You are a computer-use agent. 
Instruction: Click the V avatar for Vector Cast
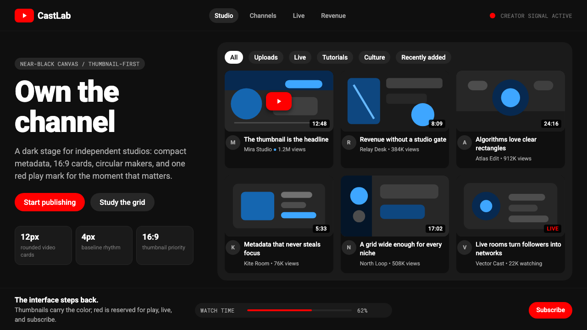tap(465, 247)
